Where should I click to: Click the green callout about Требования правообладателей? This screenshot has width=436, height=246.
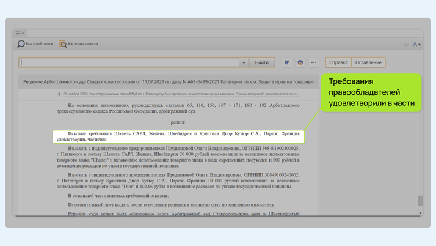[371, 92]
